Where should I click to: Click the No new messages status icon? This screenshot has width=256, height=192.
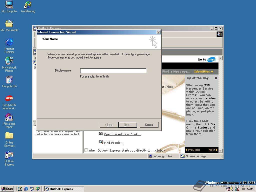coord(183,156)
